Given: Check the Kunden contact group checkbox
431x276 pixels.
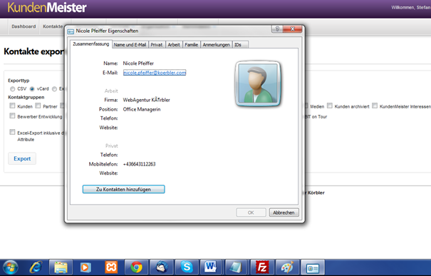Looking at the screenshot, I should tap(12, 106).
